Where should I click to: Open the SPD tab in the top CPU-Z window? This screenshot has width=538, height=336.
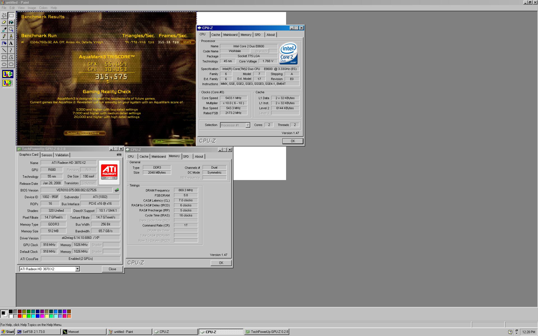pos(258,35)
